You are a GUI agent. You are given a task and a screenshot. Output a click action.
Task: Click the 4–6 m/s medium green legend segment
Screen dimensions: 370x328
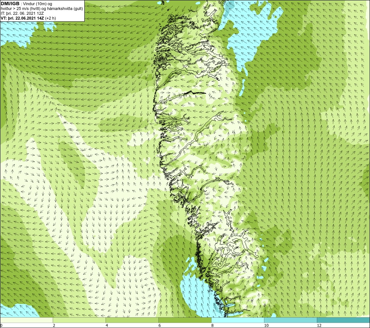pyautogui.click(x=132, y=320)
